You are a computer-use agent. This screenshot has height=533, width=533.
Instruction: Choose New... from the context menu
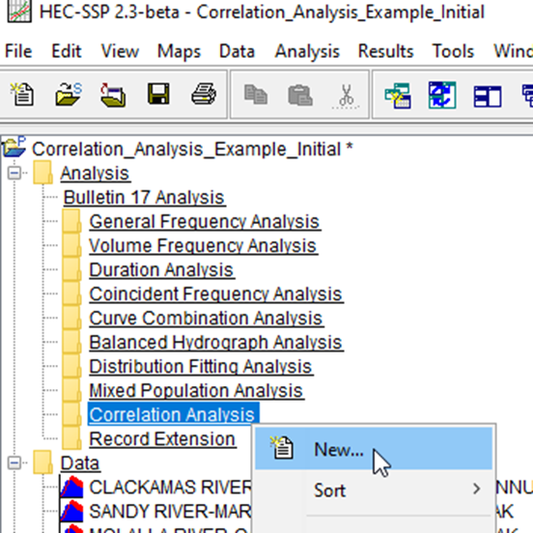tap(374, 449)
